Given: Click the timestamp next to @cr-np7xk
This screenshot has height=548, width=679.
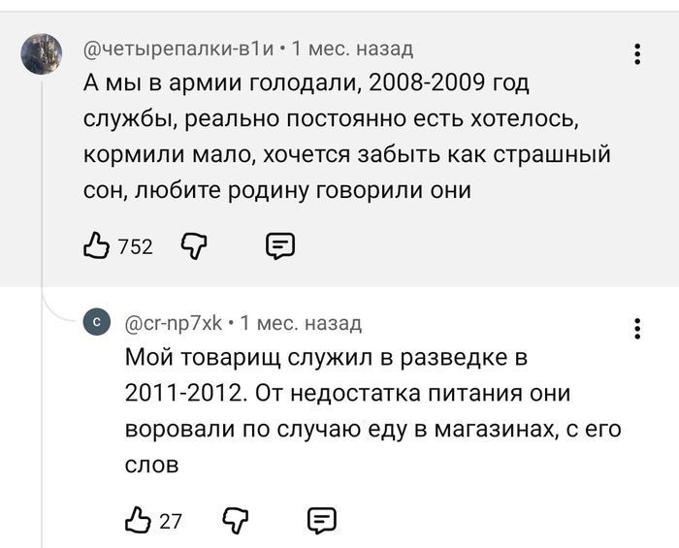Looking at the screenshot, I should 302,322.
